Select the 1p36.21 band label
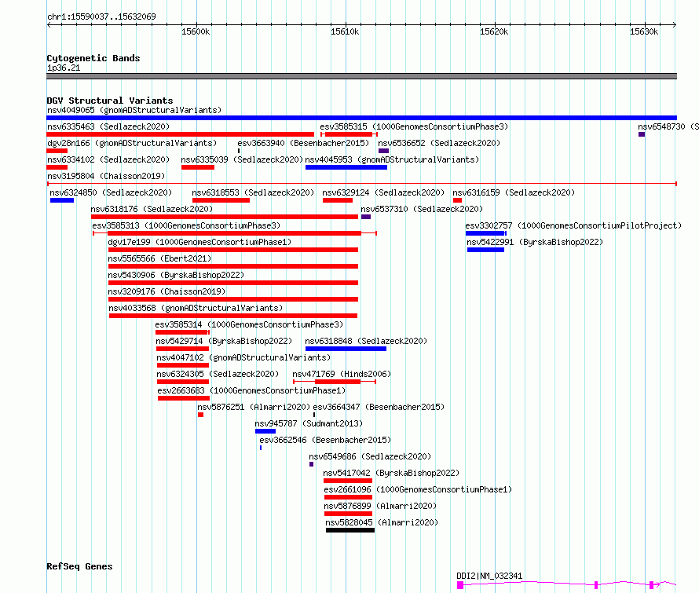The height and width of the screenshot is (593, 699). point(64,68)
